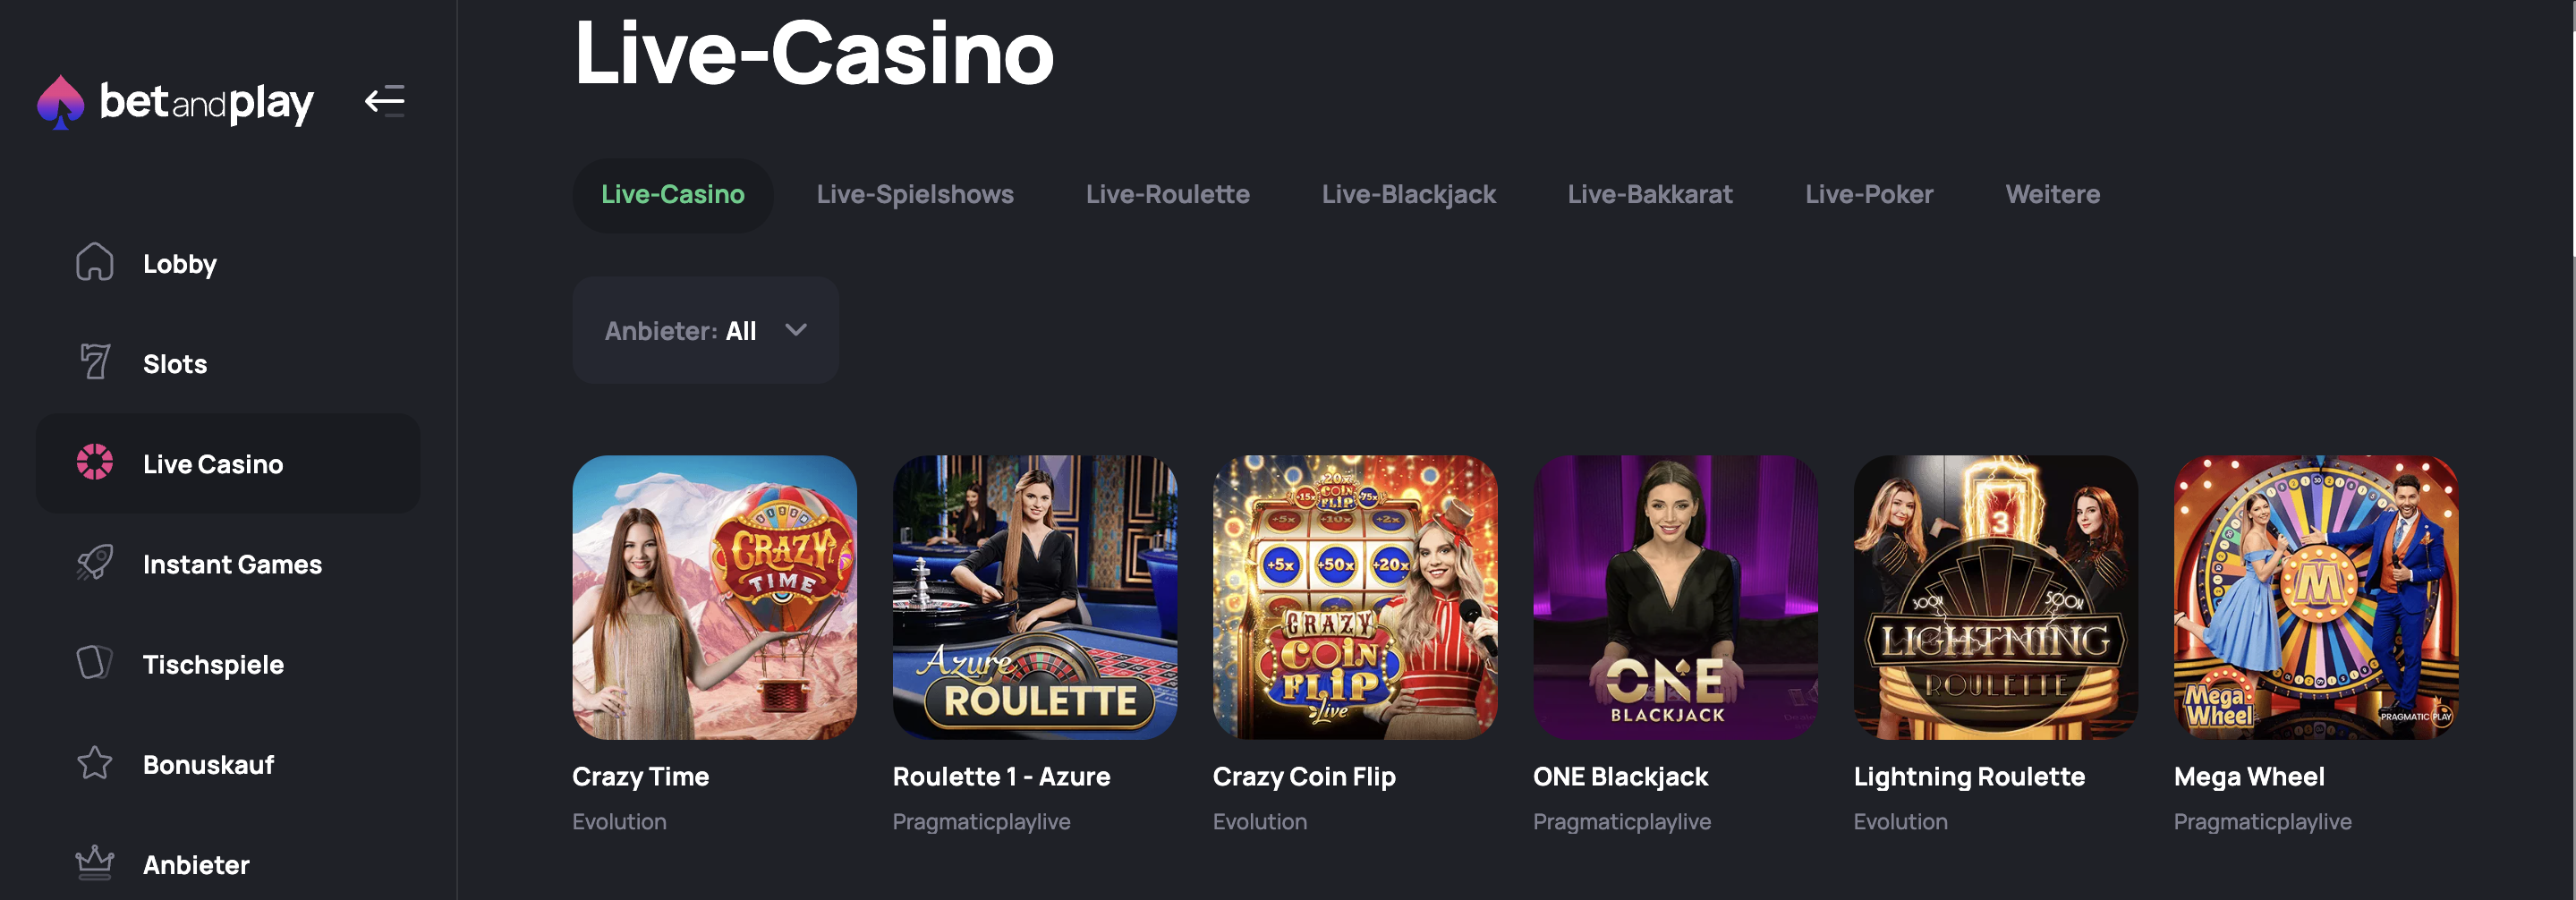Select the Live-Blackjack tab
Viewport: 2576px width, 900px height.
tap(1408, 195)
